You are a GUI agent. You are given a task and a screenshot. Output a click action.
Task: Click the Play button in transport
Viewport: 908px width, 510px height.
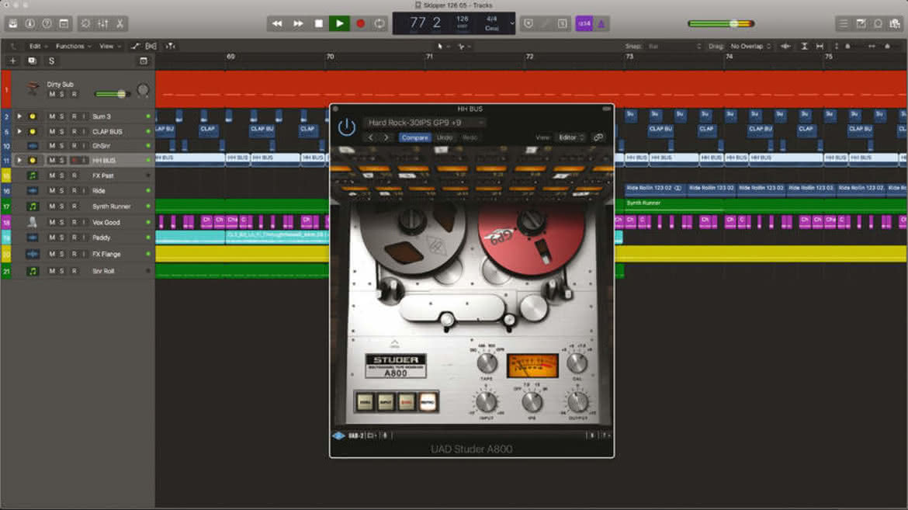click(339, 24)
